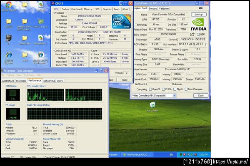Screen dimensions: 250x166
Task: Click the CPU-Z title bar icon
Action: [53, 3]
